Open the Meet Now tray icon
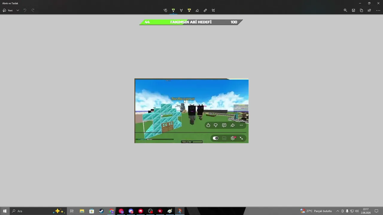Screen dimensions: 383x215 point(343,211)
